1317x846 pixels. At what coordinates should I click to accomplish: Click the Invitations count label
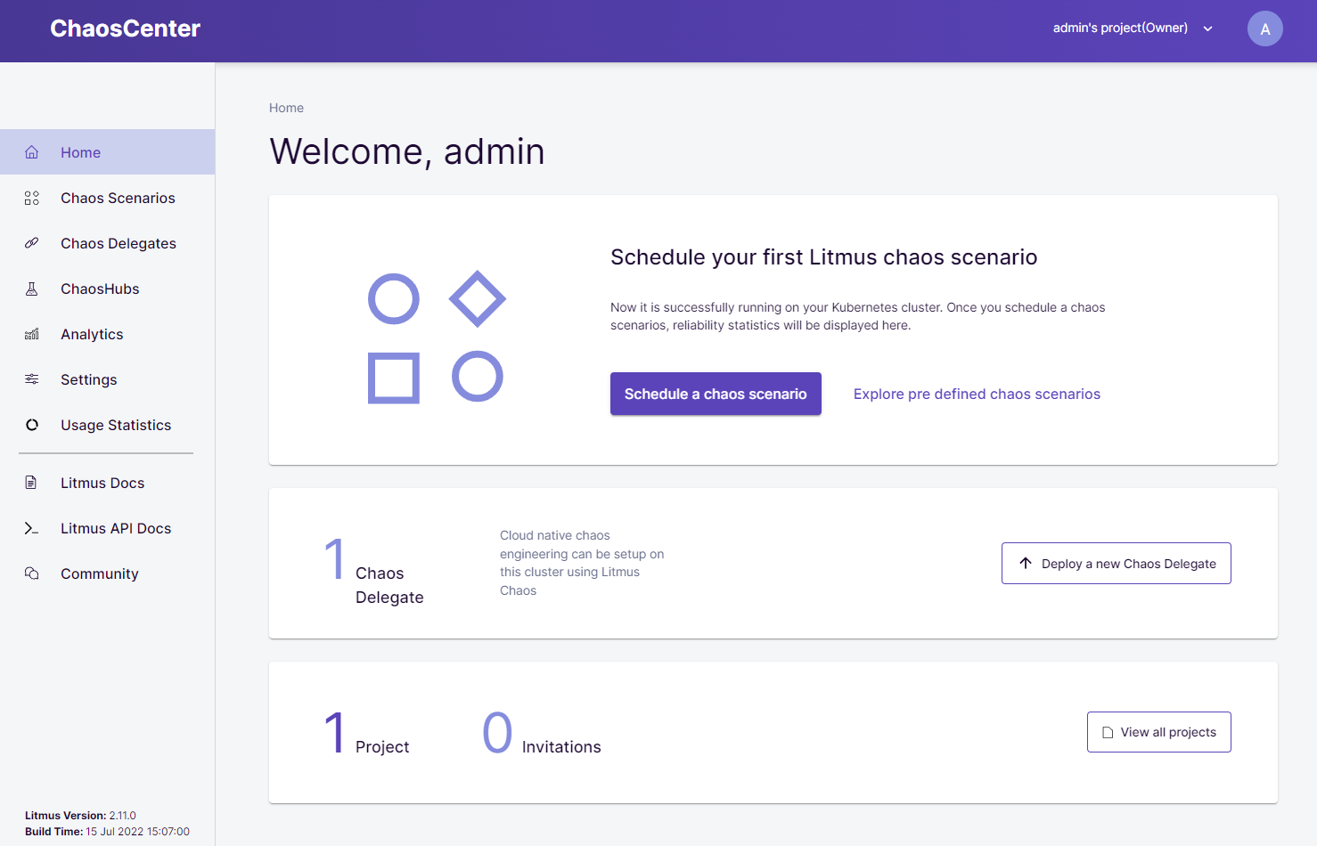click(561, 747)
